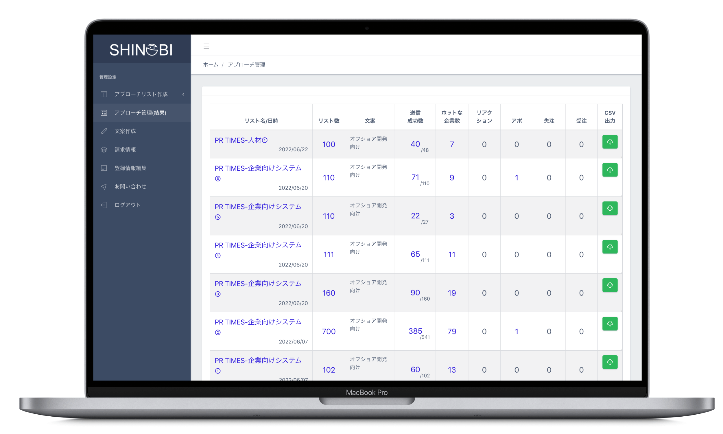
Task: Click the 請求情報 layers icon
Action: (x=104, y=150)
